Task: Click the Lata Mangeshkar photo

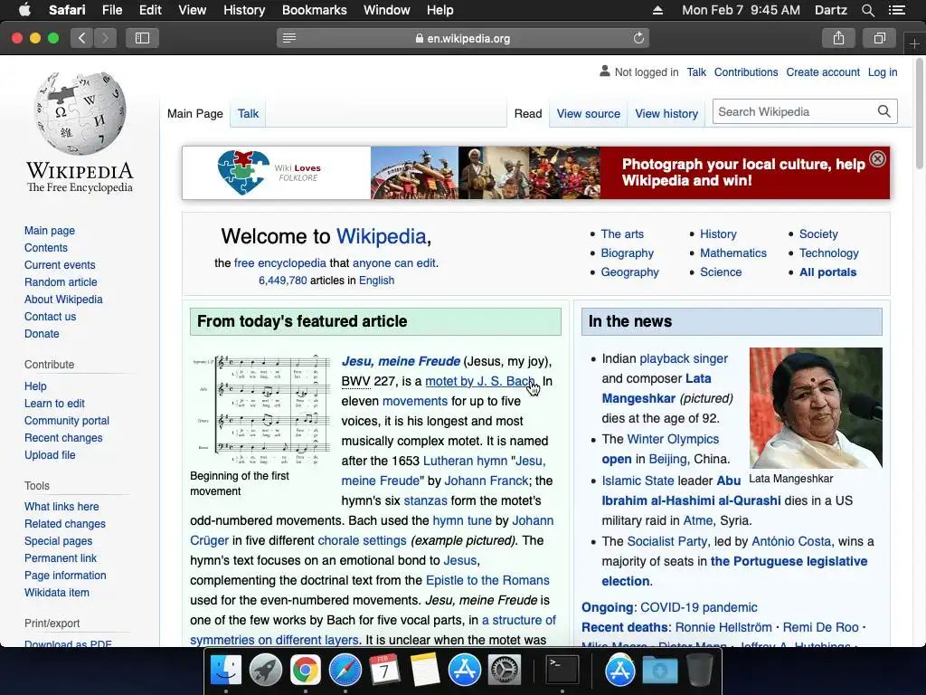Action: pos(816,408)
